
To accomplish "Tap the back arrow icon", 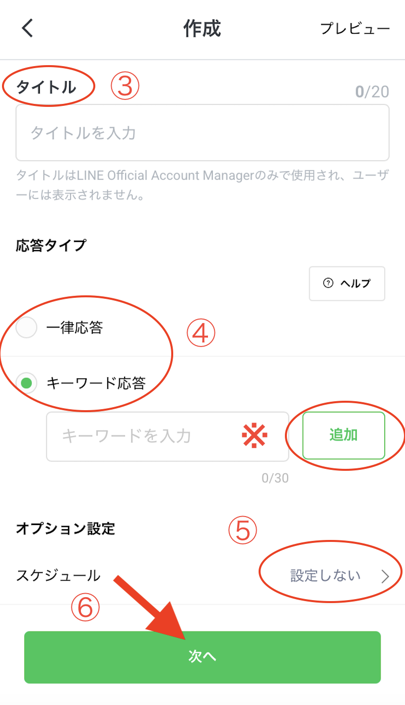I will point(27,28).
